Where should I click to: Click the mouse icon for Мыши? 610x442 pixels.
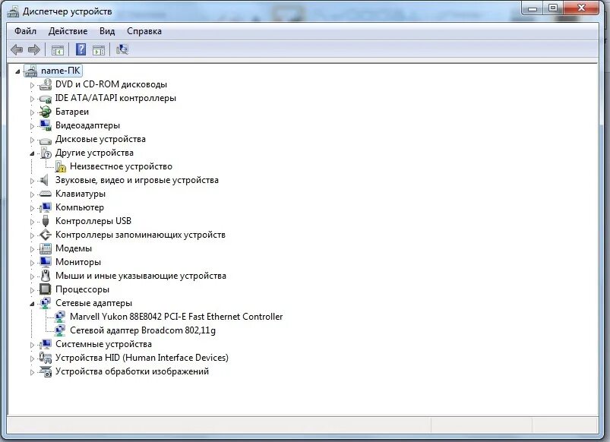(x=46, y=276)
